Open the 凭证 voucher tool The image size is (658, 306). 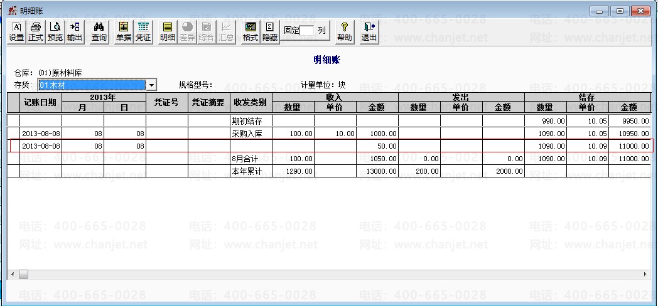click(x=143, y=32)
